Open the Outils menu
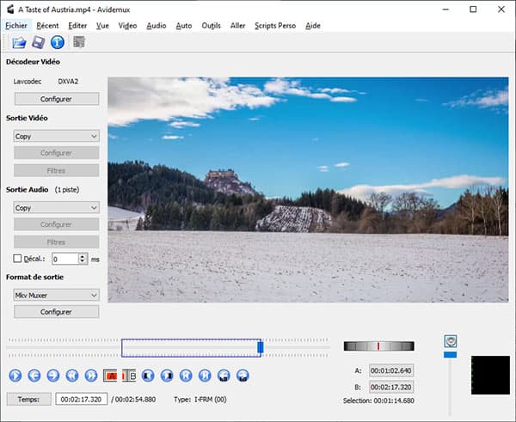This screenshot has width=516, height=422. (211, 26)
